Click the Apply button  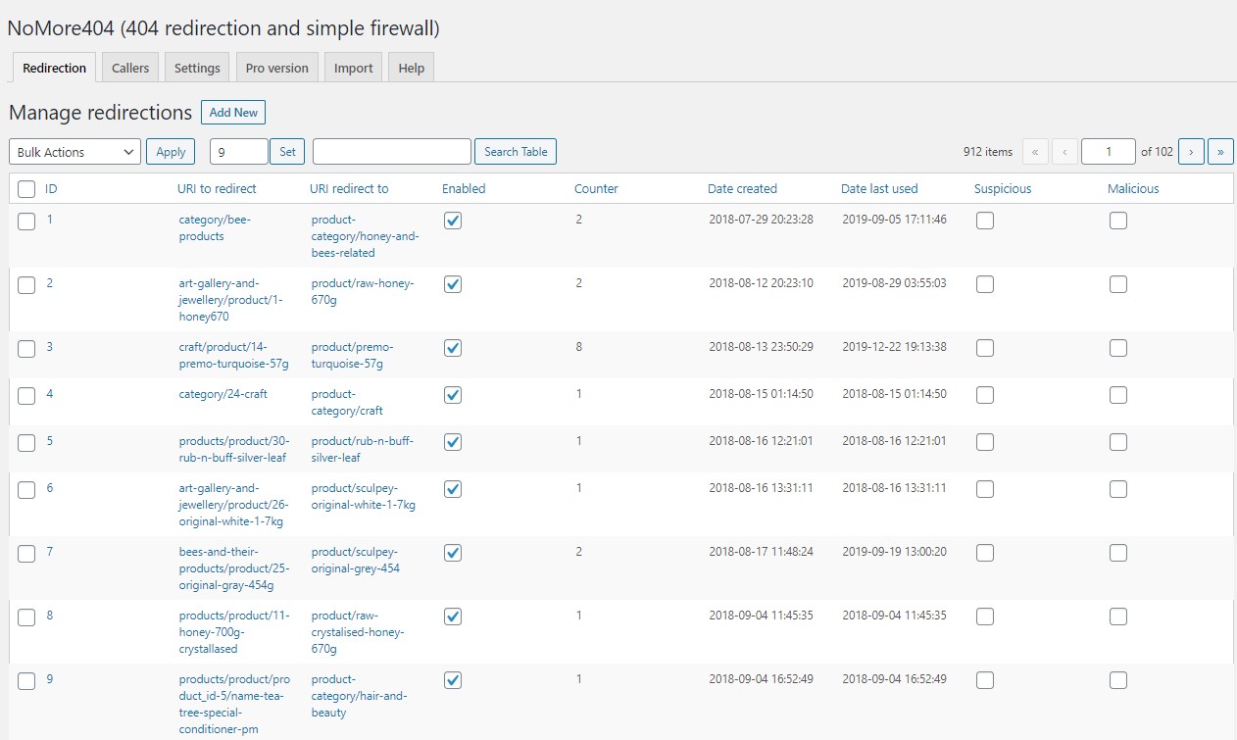click(x=171, y=152)
